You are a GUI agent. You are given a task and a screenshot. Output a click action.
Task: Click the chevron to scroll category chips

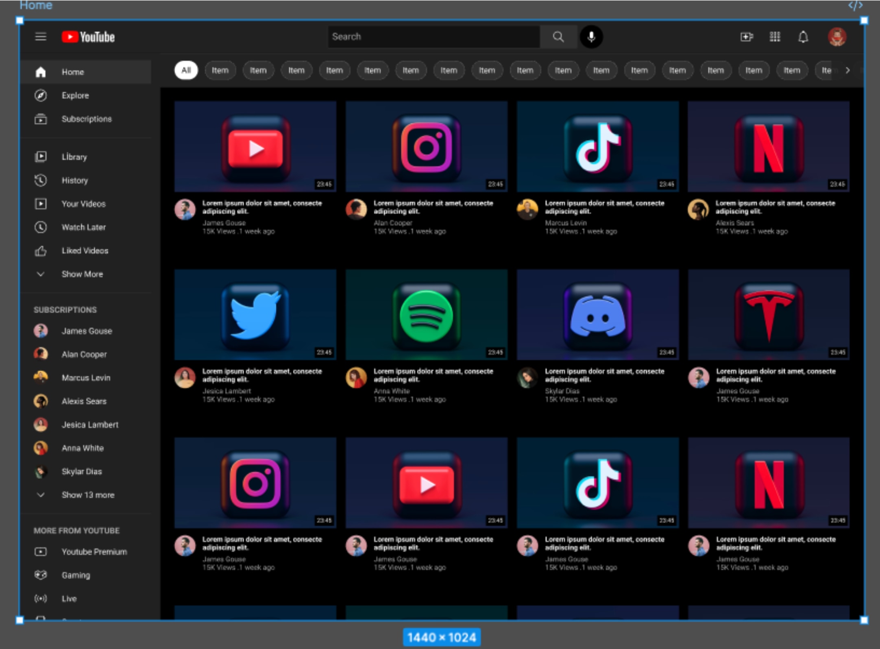pos(848,70)
